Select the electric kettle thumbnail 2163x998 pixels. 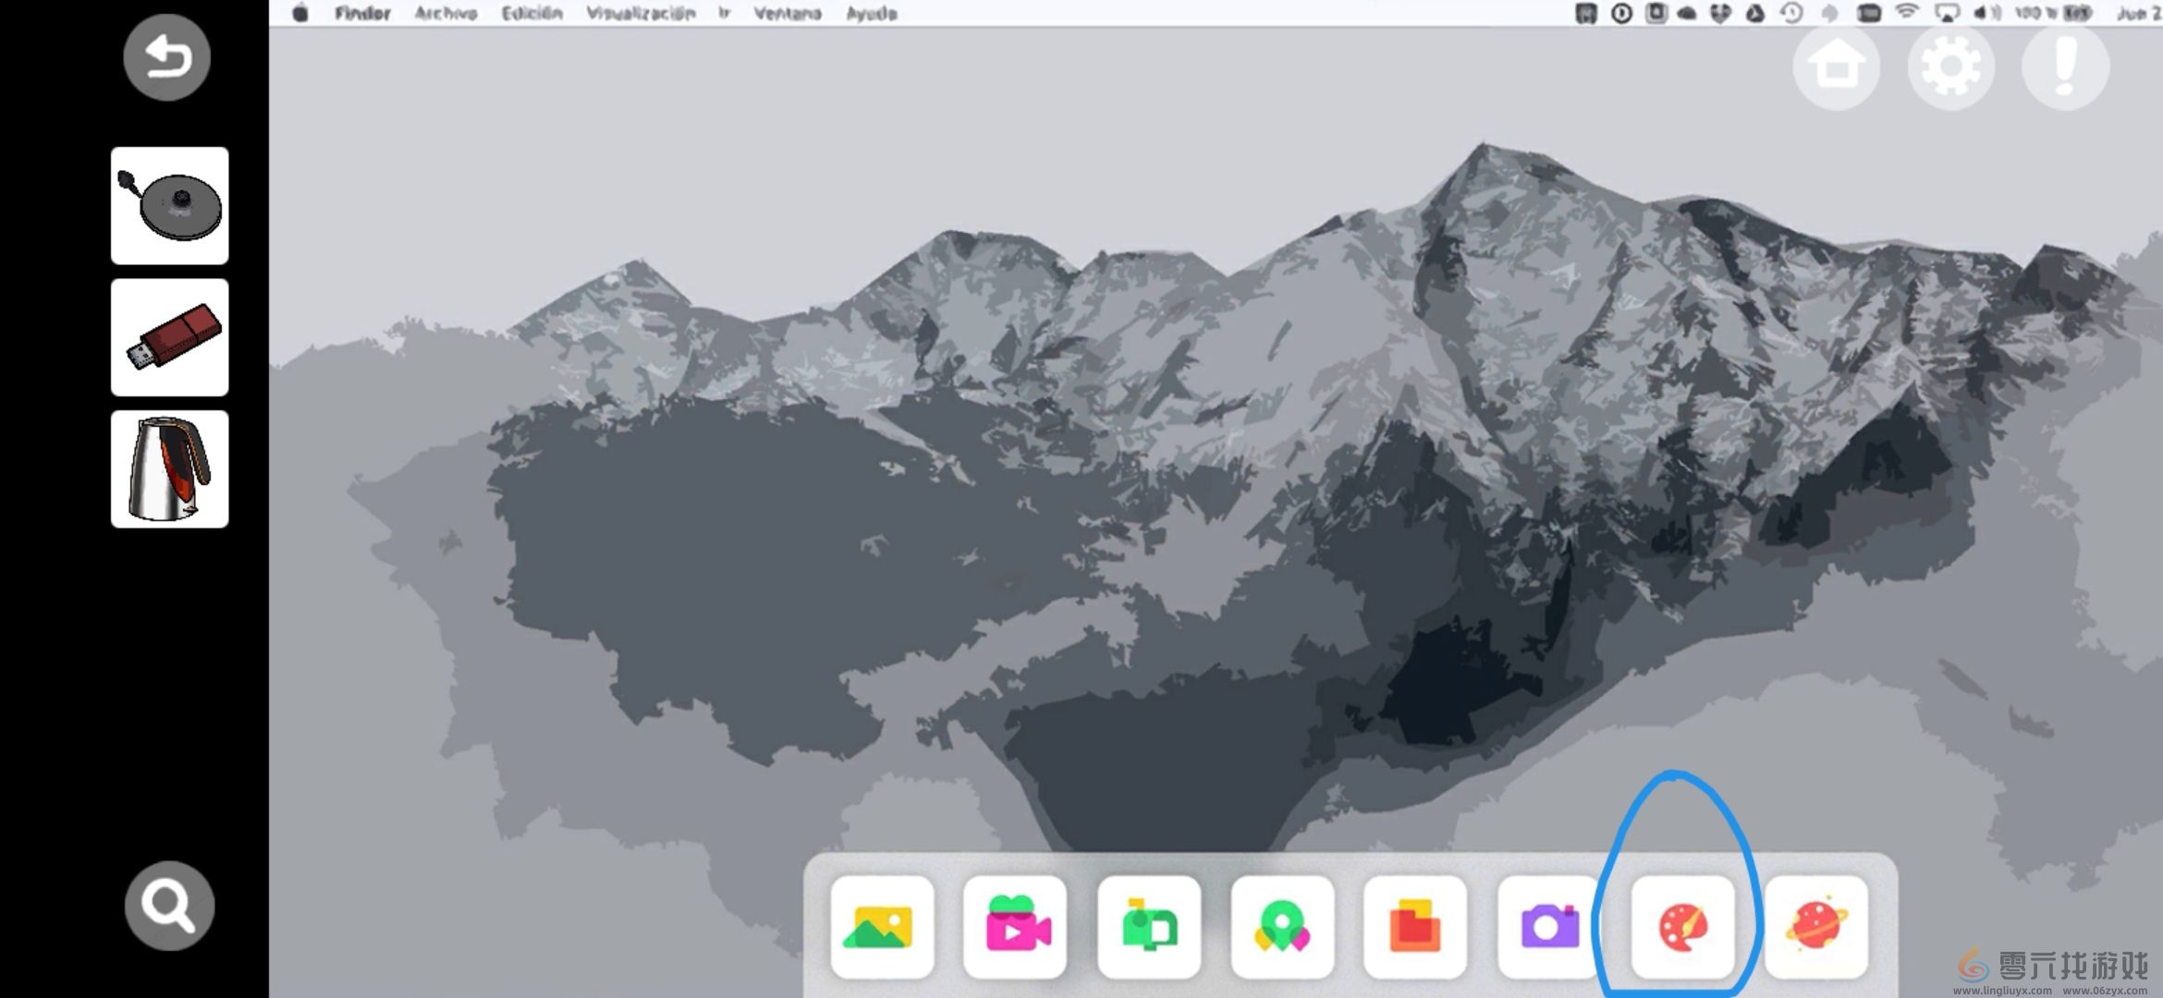click(170, 469)
